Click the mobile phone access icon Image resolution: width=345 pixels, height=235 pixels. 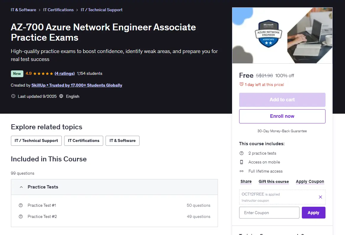[x=241, y=162]
